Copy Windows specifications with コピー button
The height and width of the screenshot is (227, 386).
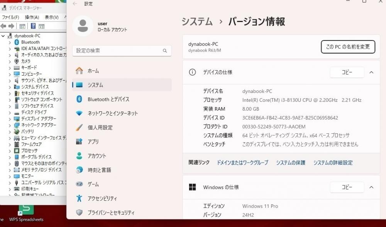coord(347,187)
